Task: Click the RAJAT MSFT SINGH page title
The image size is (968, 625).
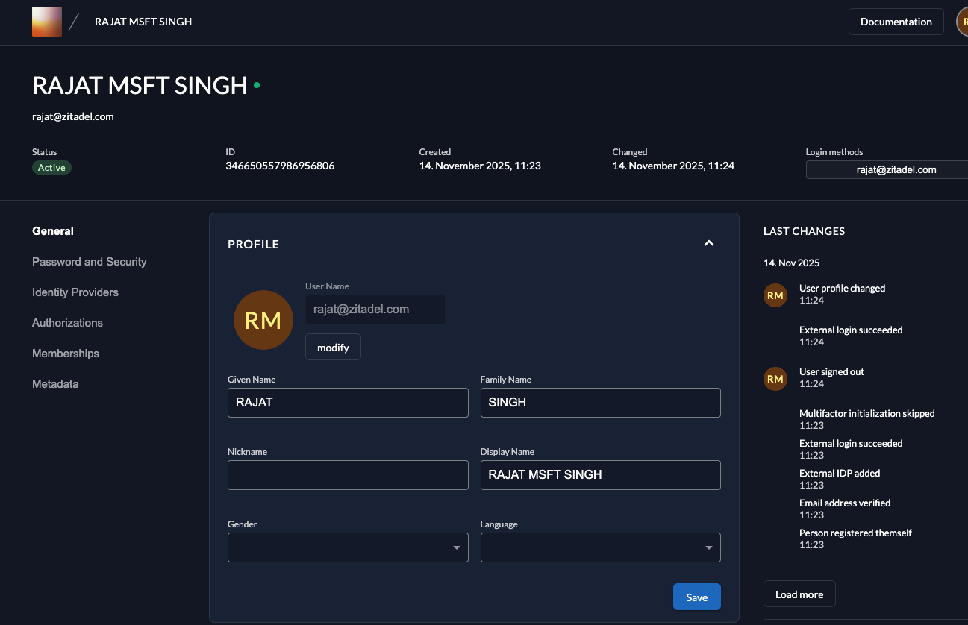Action: 140,86
